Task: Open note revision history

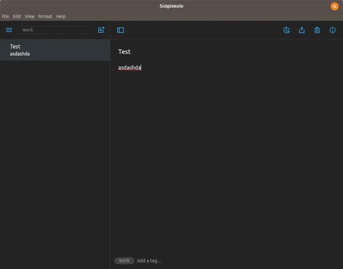Action: point(286,30)
